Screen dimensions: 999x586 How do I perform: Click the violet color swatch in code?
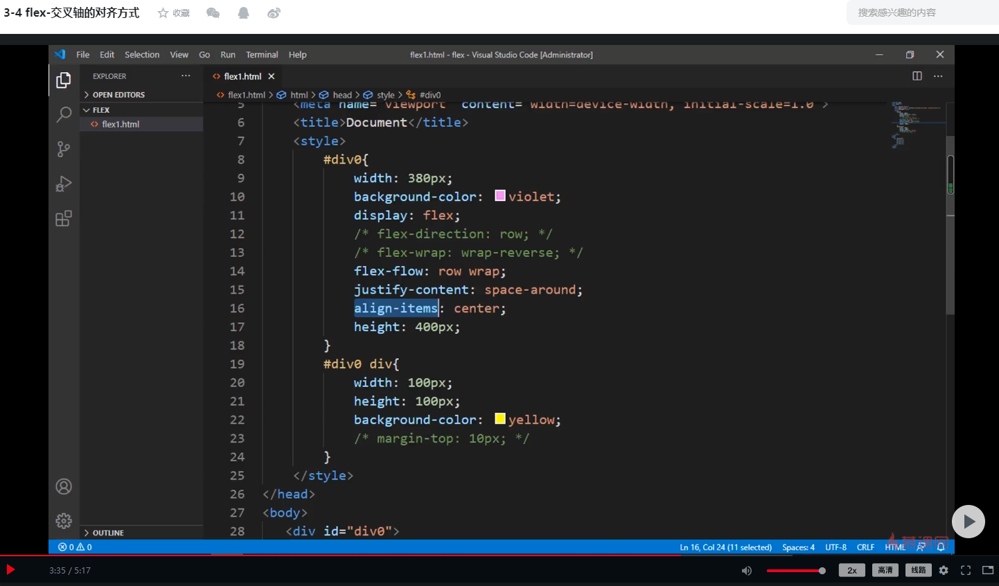point(499,196)
